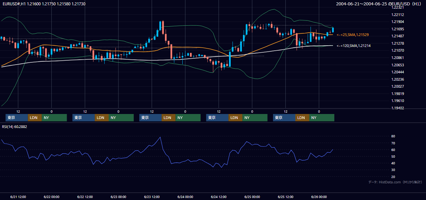Select the 6/25 12:00 date label
426x200 pixels.
click(x=286, y=197)
